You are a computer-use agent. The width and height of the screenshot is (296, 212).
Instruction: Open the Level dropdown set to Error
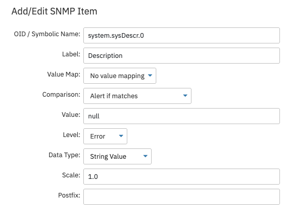[105, 137]
